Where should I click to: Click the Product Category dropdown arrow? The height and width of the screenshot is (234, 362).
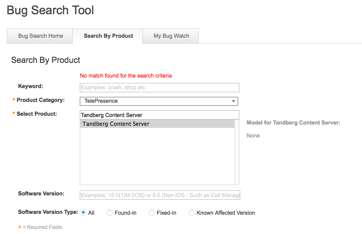[x=233, y=101]
